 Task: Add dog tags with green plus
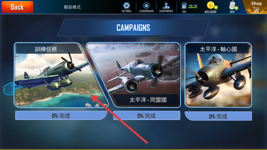pos(236,8)
